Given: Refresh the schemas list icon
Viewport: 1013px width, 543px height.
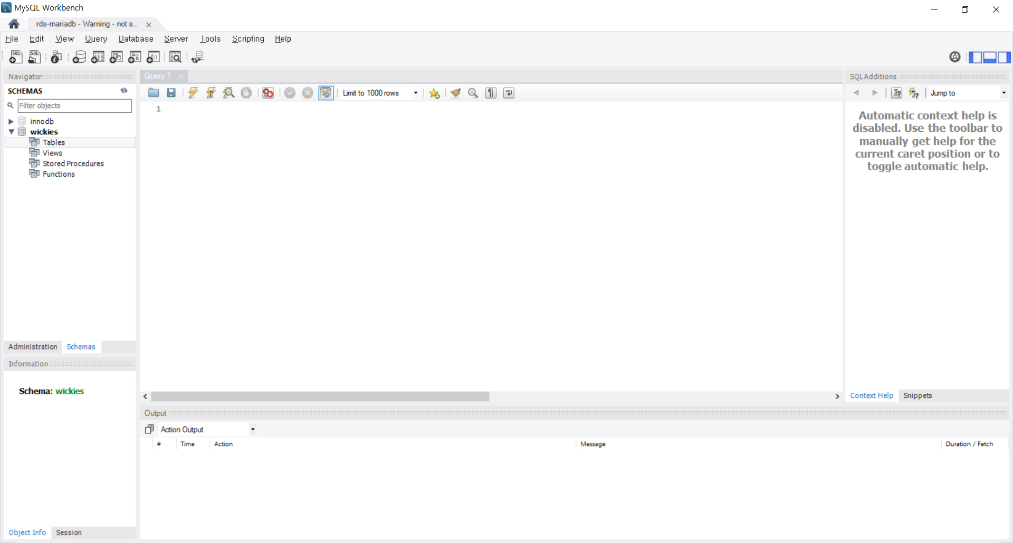Looking at the screenshot, I should (124, 91).
